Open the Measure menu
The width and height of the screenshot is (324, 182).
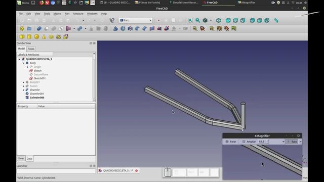click(x=78, y=14)
